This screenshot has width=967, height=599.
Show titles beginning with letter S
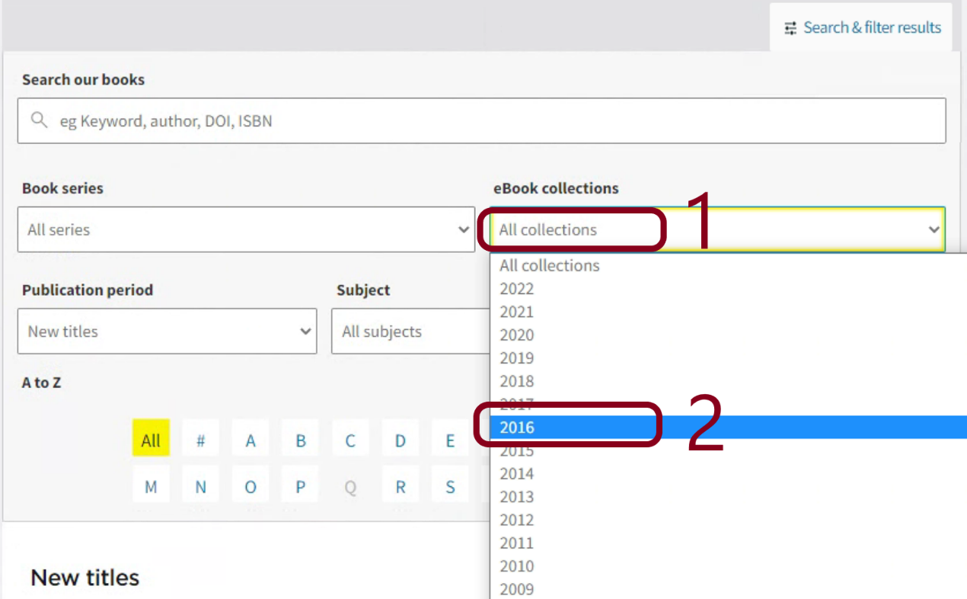[450, 487]
